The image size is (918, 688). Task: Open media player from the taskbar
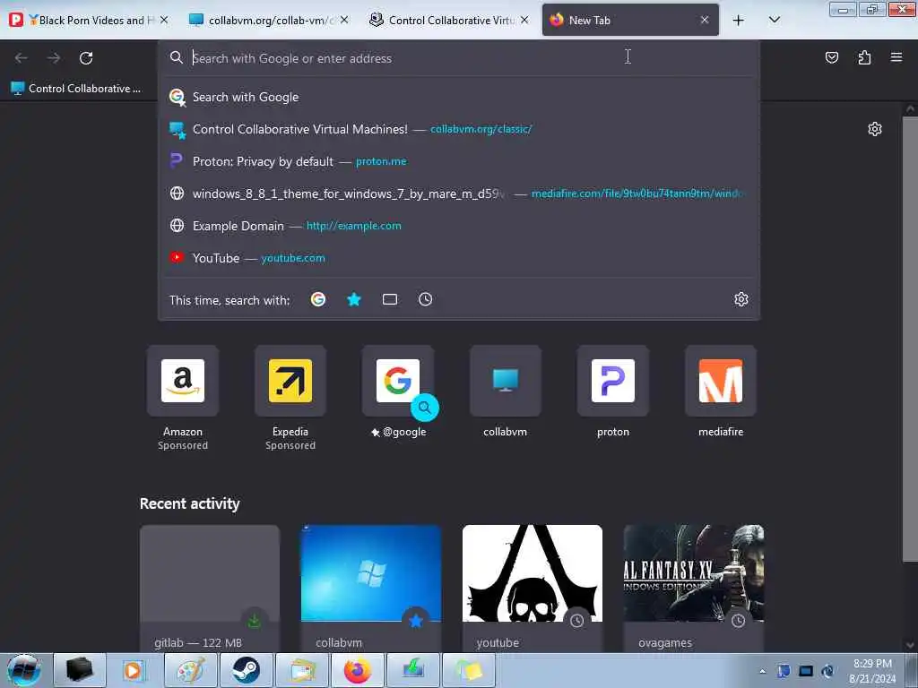134,670
